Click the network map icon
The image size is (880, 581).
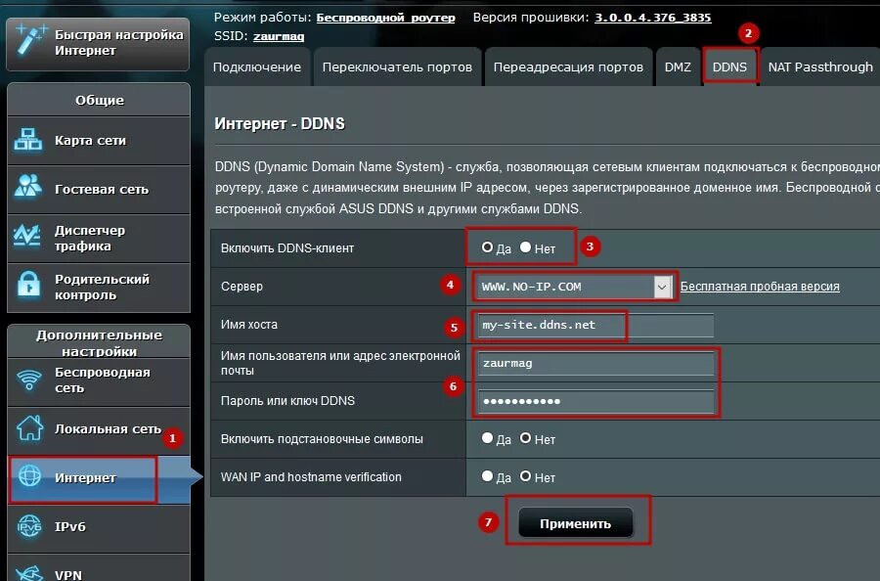coord(28,140)
